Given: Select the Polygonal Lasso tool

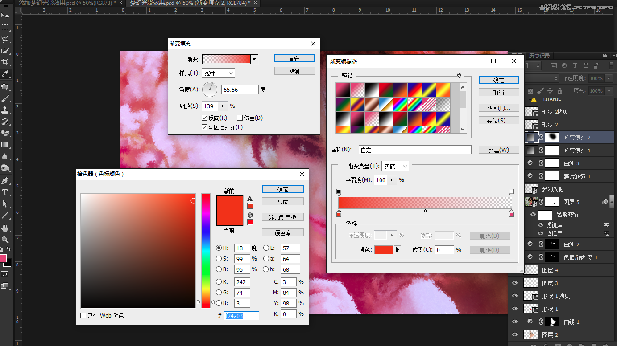Looking at the screenshot, I should pyautogui.click(x=5, y=39).
